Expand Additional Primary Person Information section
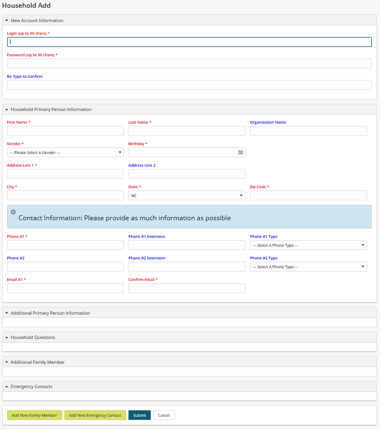This screenshot has width=380, height=430. click(x=7, y=313)
